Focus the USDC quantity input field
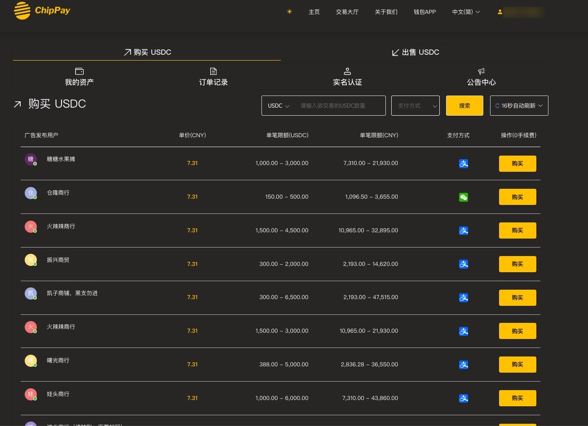Image resolution: width=588 pixels, height=426 pixels. 340,106
